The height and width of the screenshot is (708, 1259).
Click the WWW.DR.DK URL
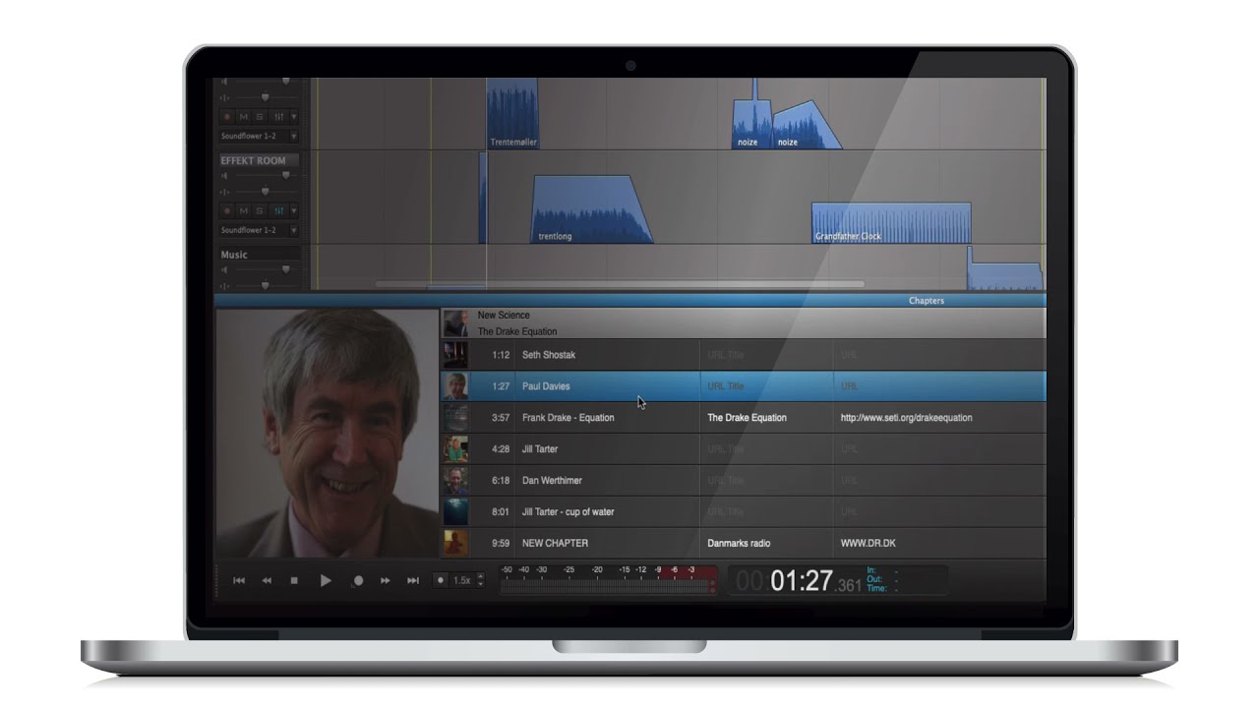click(869, 543)
